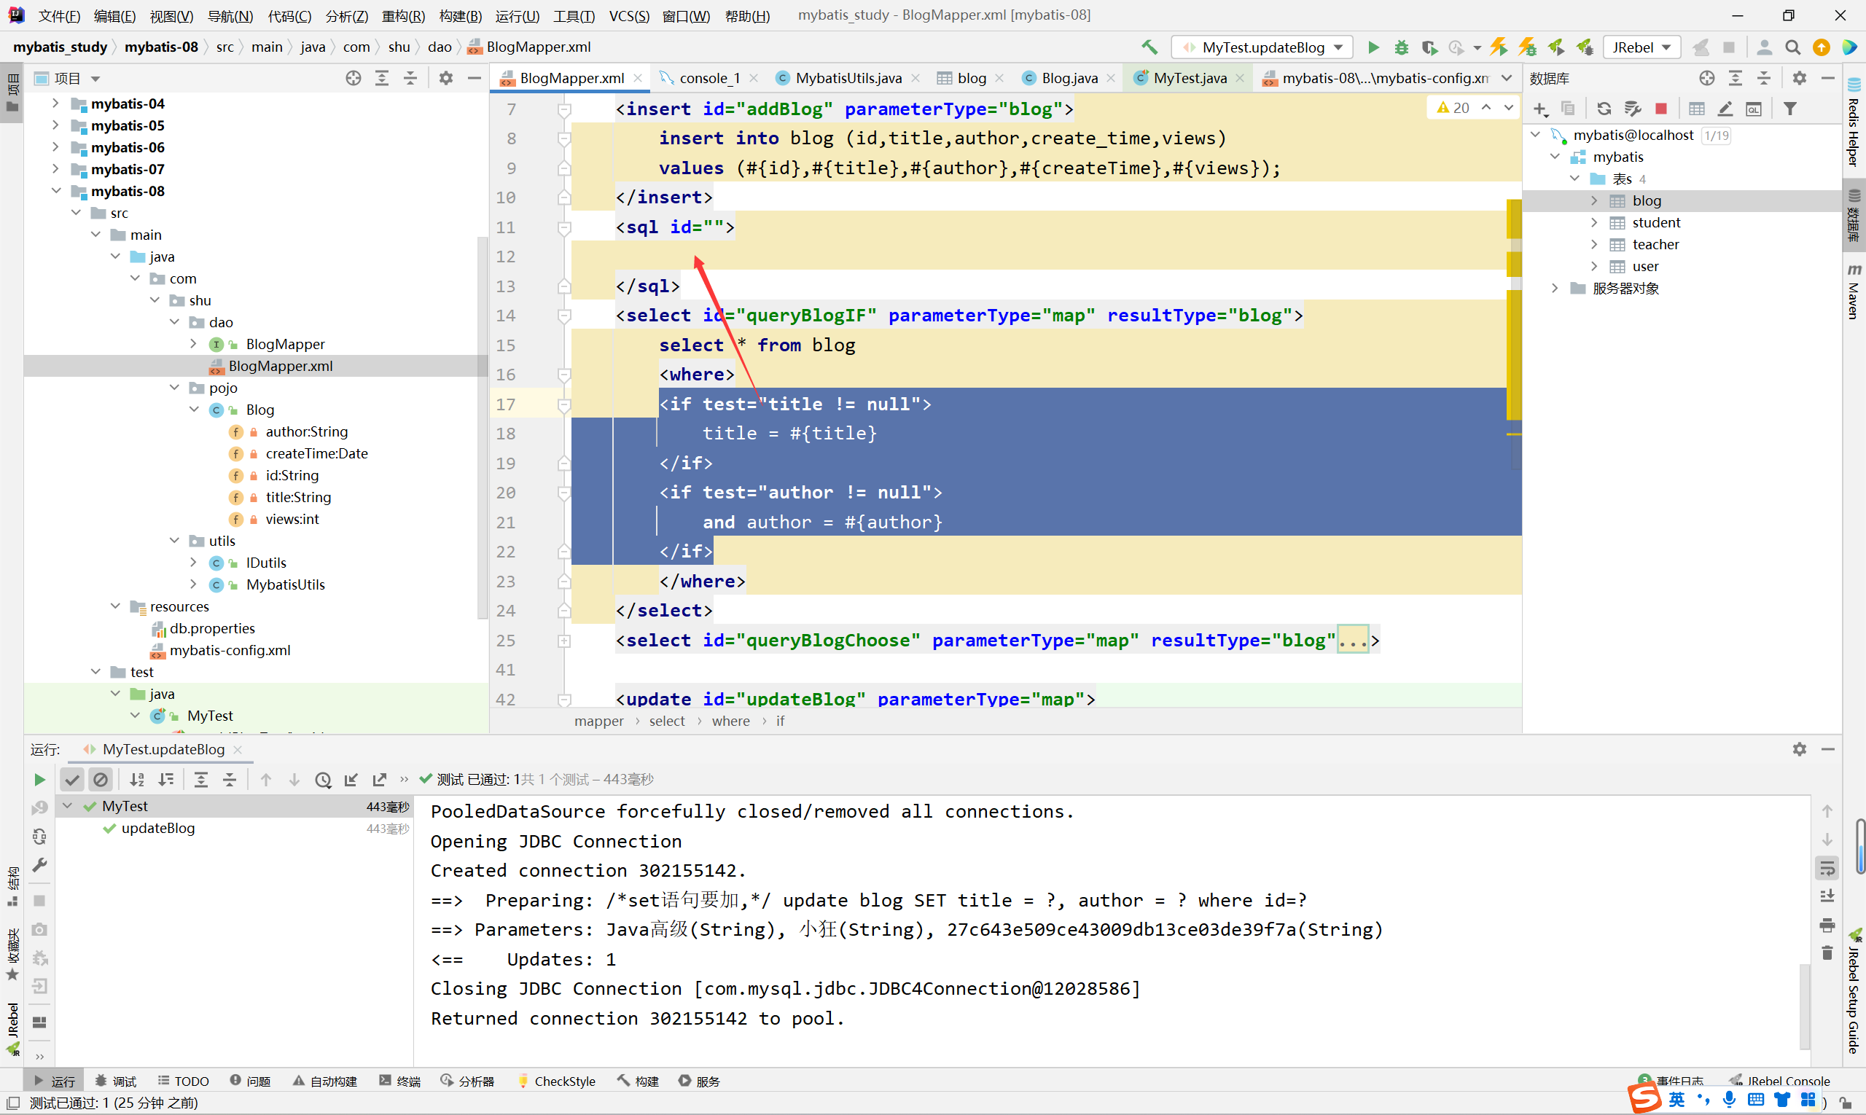
Task: Switch to the MyTest.java editor tab
Action: 1189,78
